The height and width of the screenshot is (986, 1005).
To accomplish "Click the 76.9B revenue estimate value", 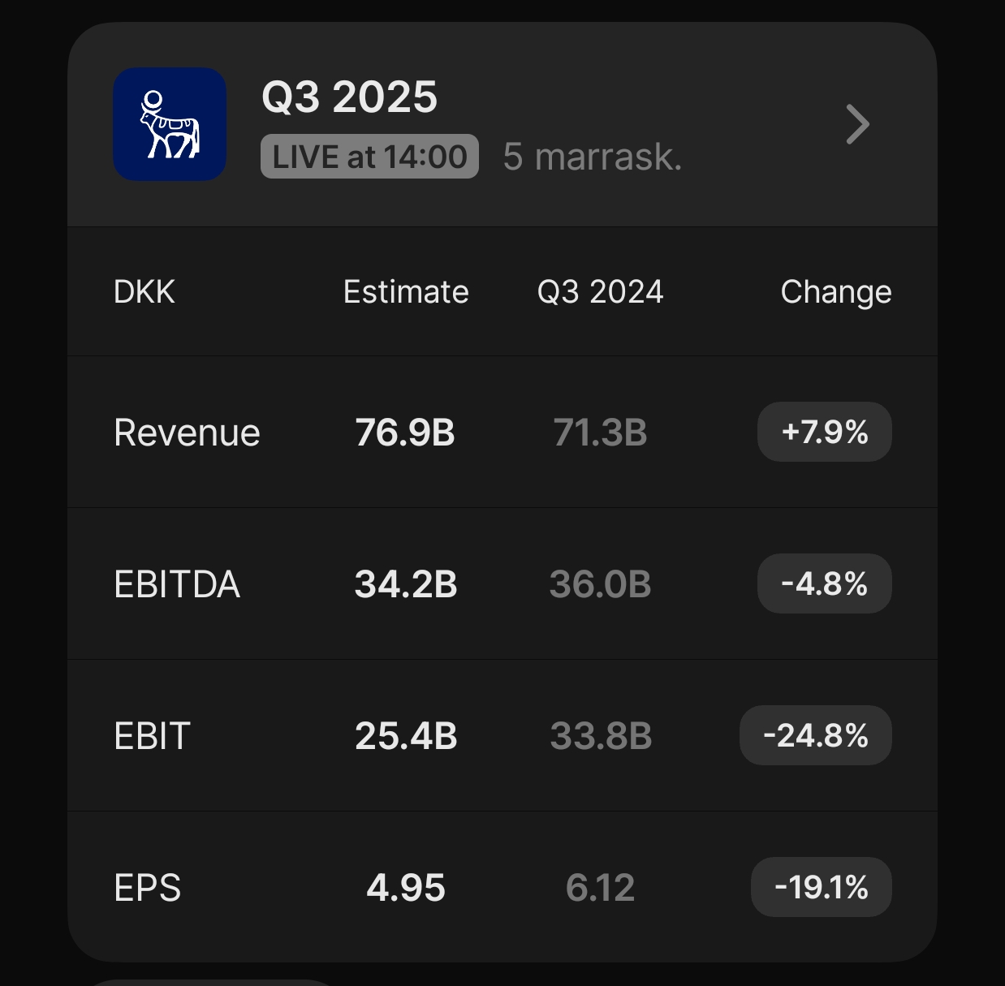I will 405,433.
